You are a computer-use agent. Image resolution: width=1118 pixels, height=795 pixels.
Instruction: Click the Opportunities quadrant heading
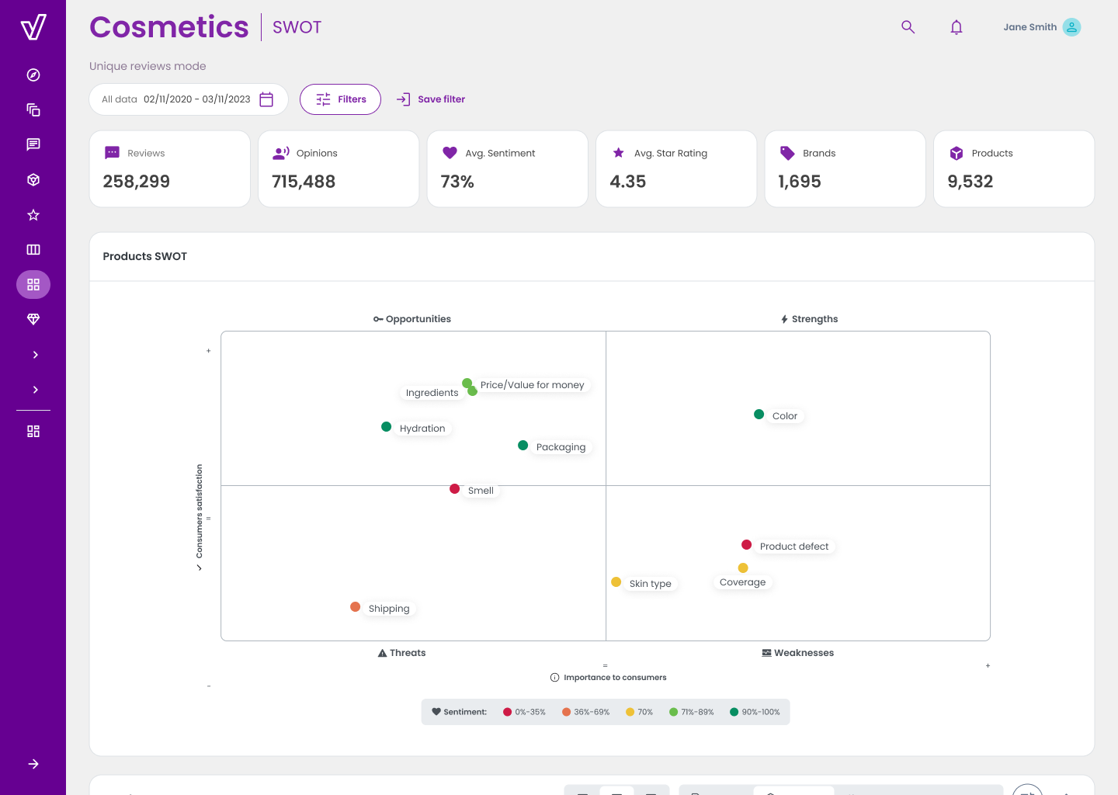(412, 319)
